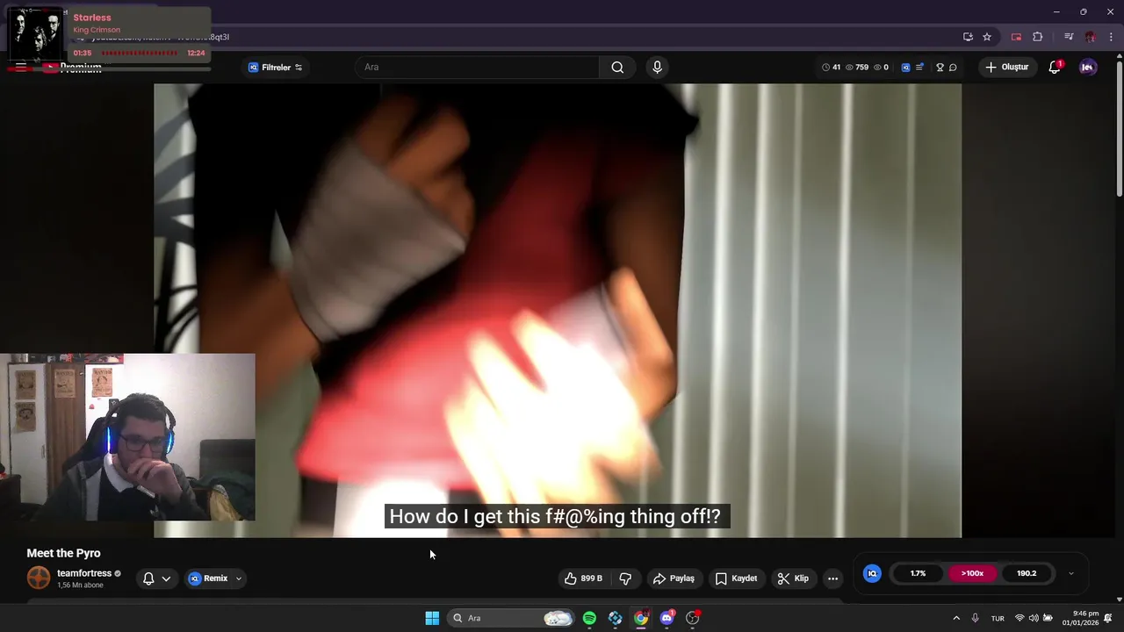This screenshot has height=632, width=1124.
Task: Open Chrome media controls icon
Action: pos(1069,37)
